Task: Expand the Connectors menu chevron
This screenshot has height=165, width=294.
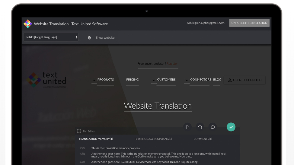Action: [187, 80]
